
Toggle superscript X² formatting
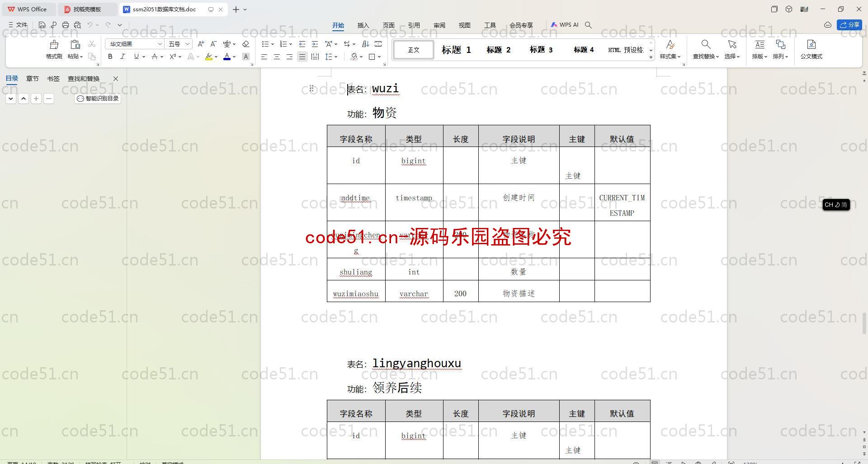tap(173, 57)
